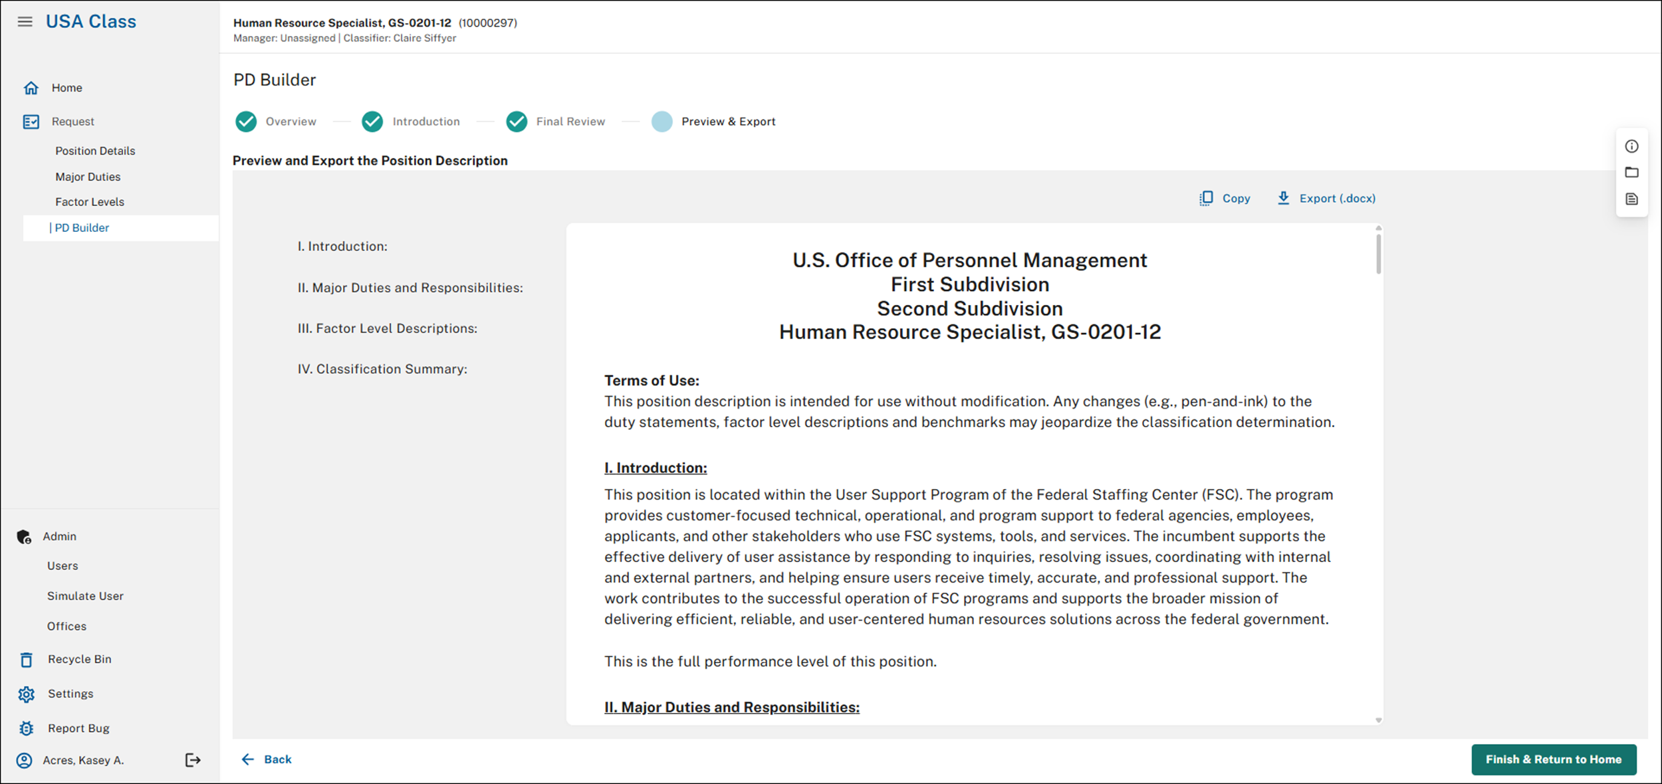Screen dimensions: 1662x784
Task: Open Offices admin page
Action: pyautogui.click(x=66, y=627)
